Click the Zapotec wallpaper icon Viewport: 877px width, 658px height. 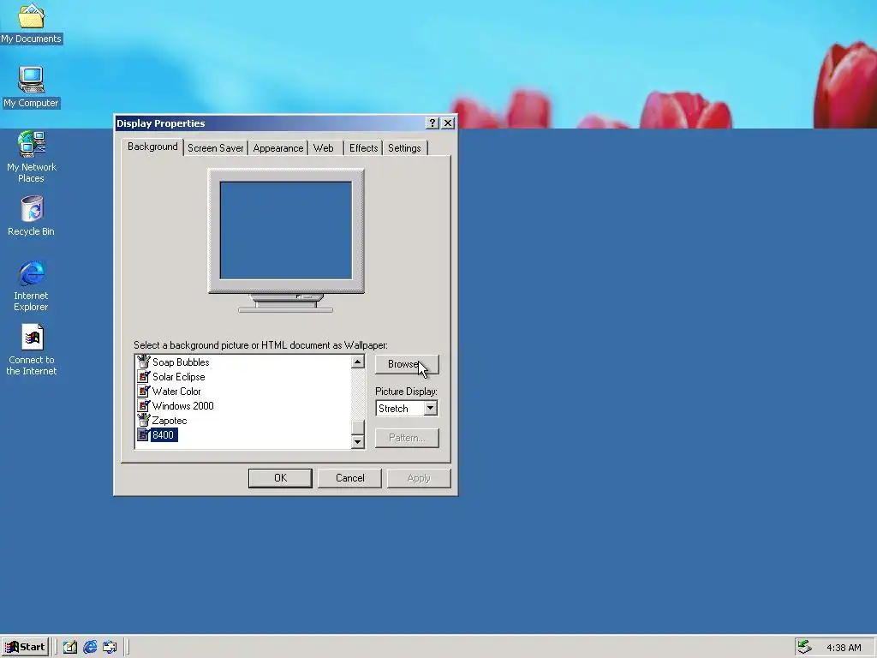(x=144, y=420)
